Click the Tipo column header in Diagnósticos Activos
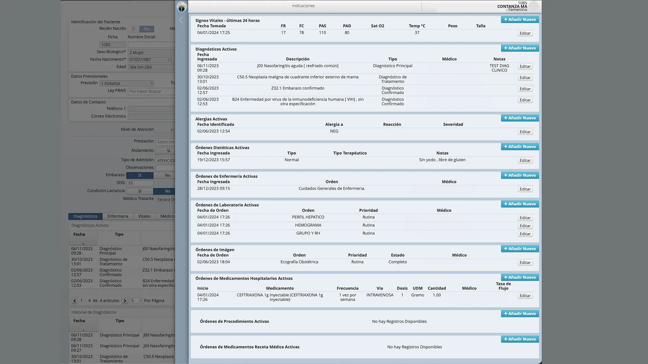This screenshot has width=648, height=364. pyautogui.click(x=119, y=235)
